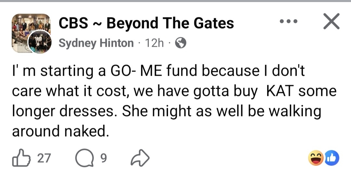
Task: Click the circular author profile picture
Action: 40,42
